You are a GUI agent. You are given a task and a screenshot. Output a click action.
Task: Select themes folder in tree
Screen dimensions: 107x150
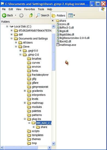(x=34, y=139)
